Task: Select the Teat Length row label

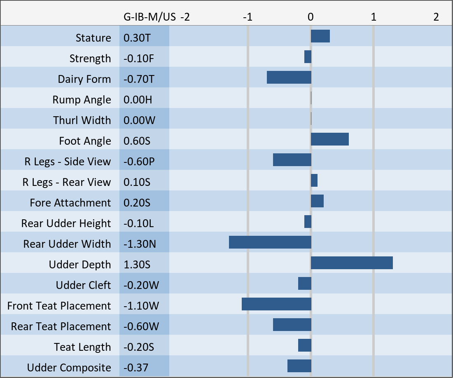Action: 82,347
